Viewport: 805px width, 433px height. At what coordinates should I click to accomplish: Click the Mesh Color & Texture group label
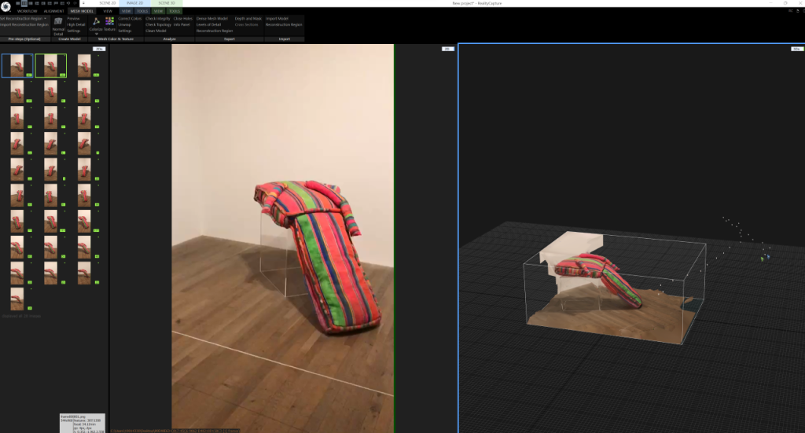click(x=116, y=39)
